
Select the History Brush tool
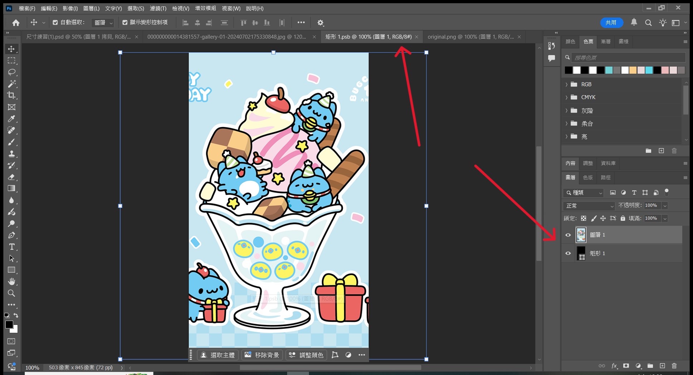click(x=11, y=165)
